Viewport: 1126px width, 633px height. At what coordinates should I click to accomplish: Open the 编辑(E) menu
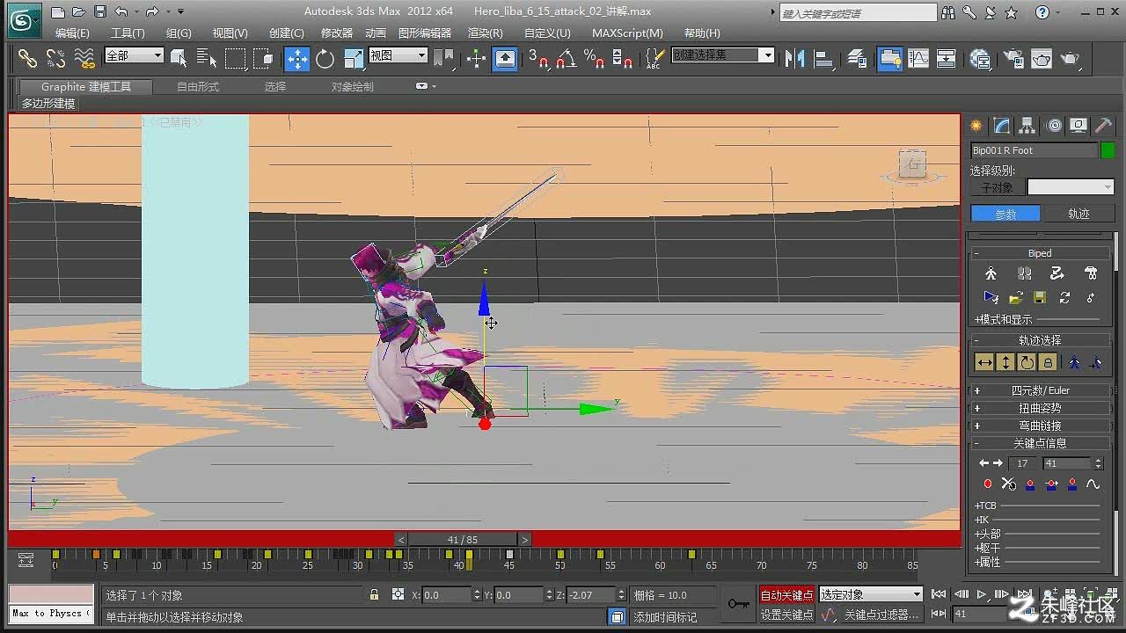tap(72, 33)
